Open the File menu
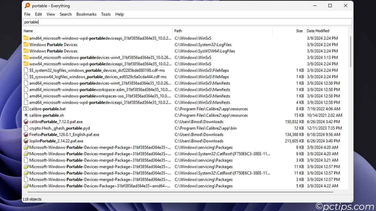 tap(27, 14)
